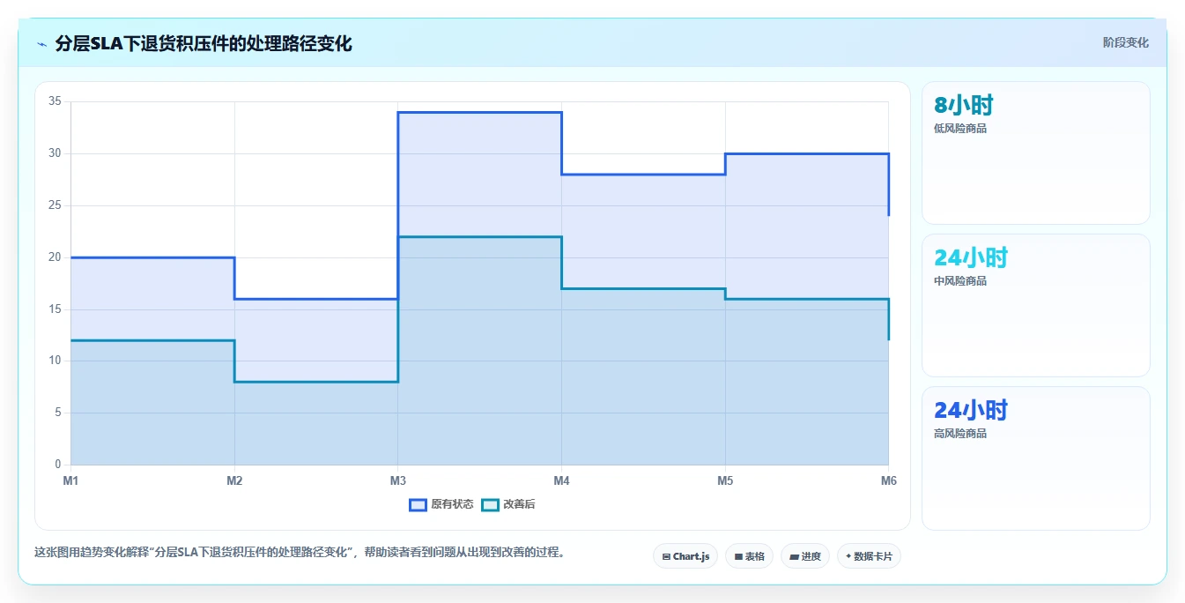Click the table icon in 表格 tag
The height and width of the screenshot is (603, 1185).
point(738,557)
